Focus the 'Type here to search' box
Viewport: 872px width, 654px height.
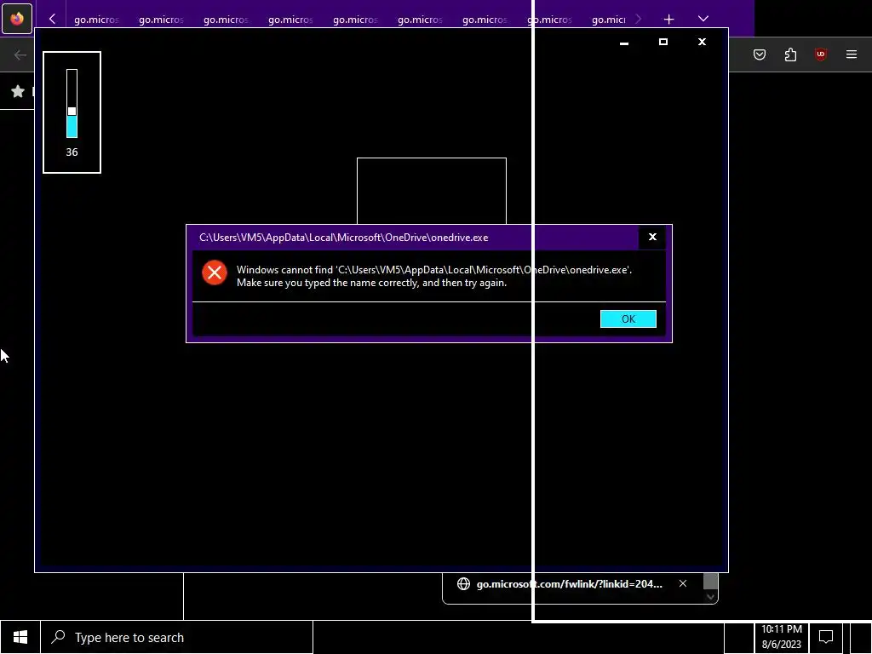[177, 637]
